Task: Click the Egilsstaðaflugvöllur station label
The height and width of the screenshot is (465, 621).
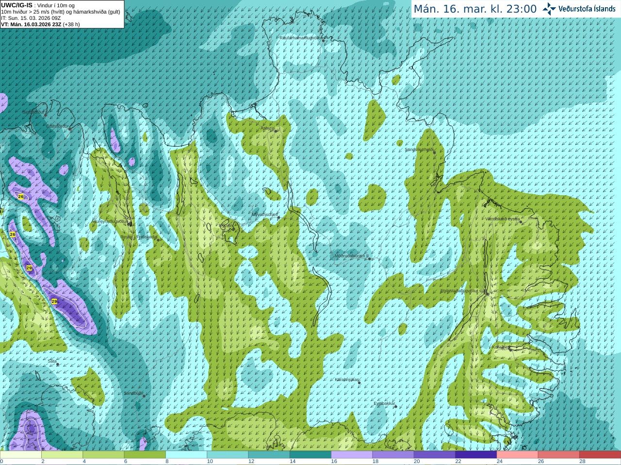Action: [463, 291]
